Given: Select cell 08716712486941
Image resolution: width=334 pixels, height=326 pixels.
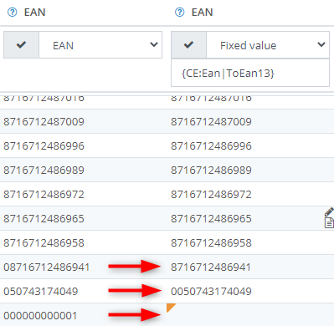Looking at the screenshot, I should 47,267.
